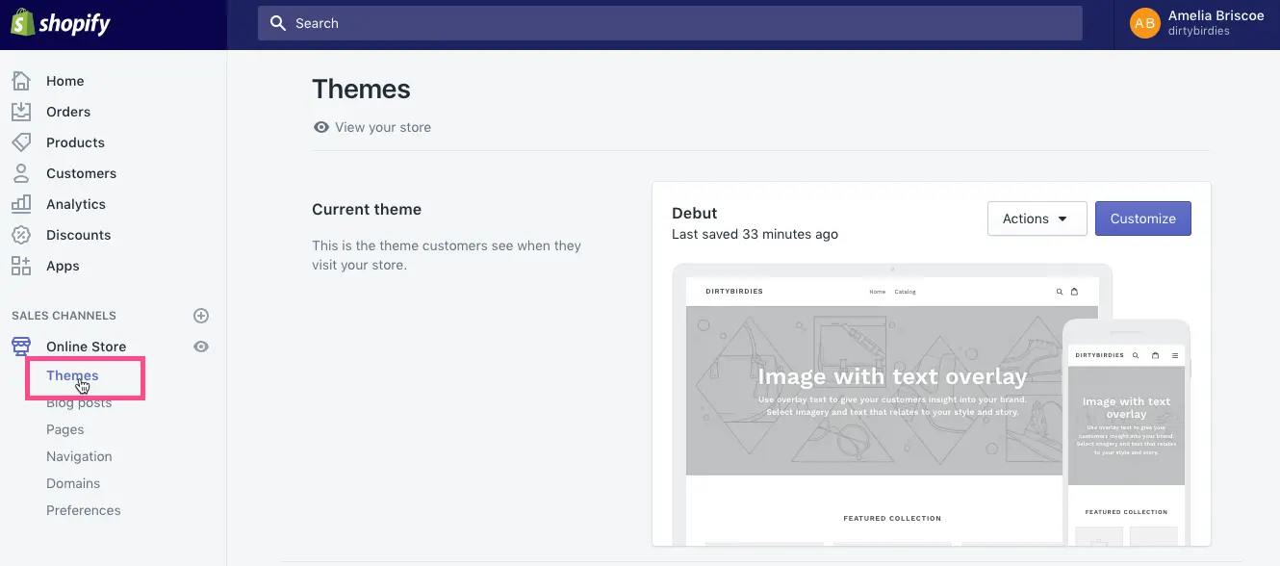The height and width of the screenshot is (566, 1280).
Task: Click the Analytics bar chart icon
Action: pos(21,204)
